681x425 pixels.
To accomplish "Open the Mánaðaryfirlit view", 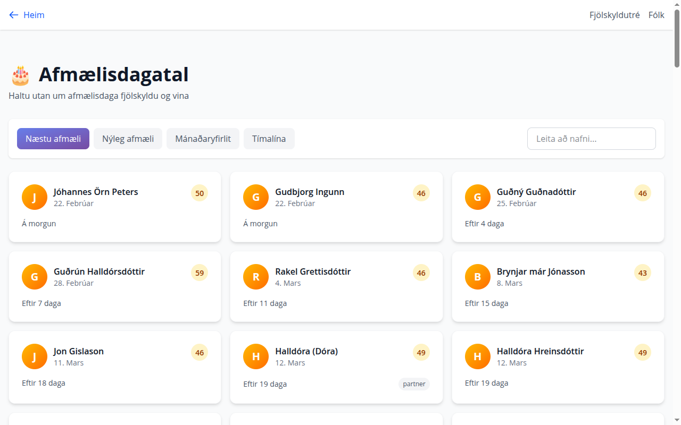I will 203,139.
